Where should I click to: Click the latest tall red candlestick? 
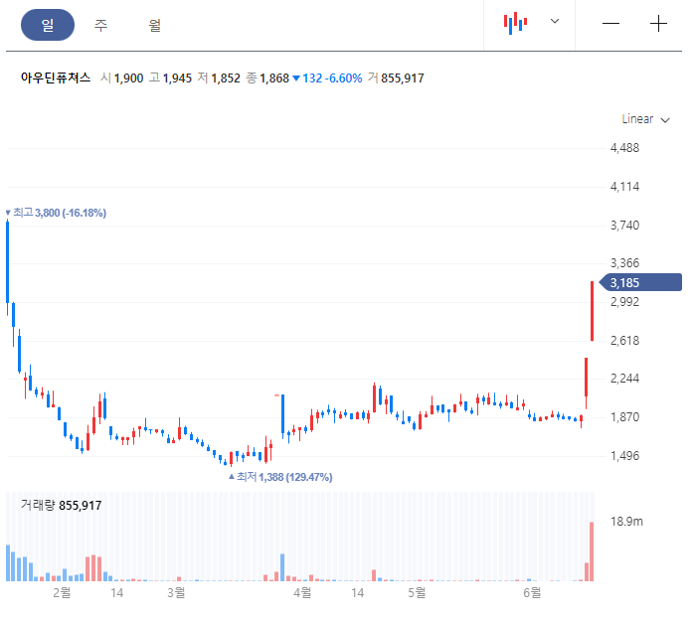tap(592, 311)
